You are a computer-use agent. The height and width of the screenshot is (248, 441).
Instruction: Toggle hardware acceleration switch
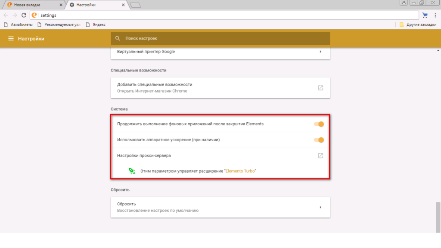(x=319, y=140)
